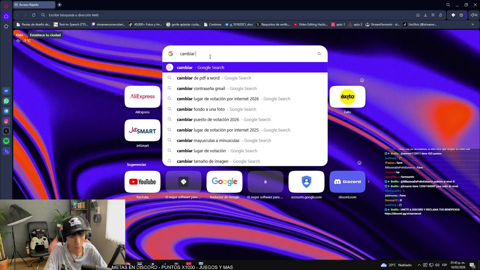Image resolution: width=480 pixels, height=270 pixels.
Task: Pick suggestion 'cambiar tamaño de imagen'
Action: (x=245, y=161)
